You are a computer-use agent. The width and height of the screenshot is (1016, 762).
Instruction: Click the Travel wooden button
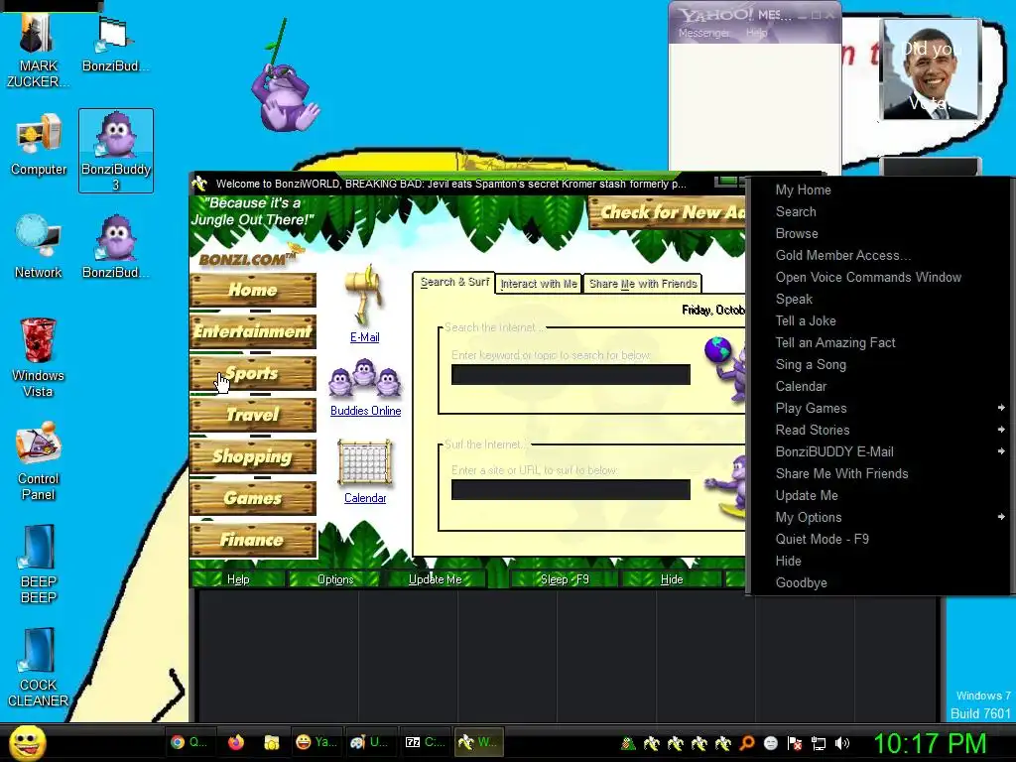pyautogui.click(x=253, y=415)
